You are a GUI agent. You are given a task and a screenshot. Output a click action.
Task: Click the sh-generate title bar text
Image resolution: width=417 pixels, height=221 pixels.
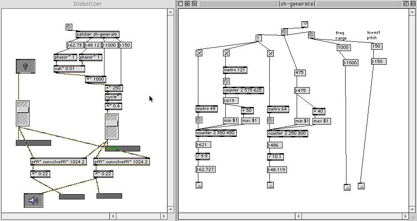click(x=297, y=4)
